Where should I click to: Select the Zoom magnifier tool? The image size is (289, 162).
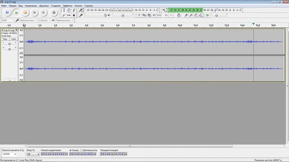coord(64,15)
